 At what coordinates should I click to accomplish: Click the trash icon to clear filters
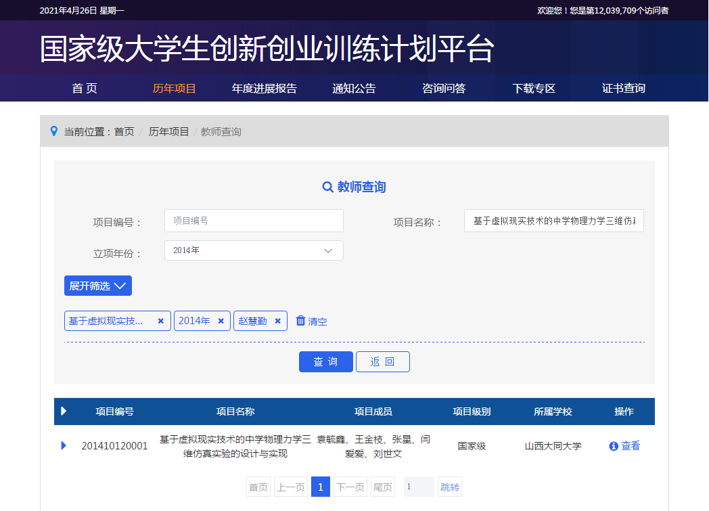click(x=301, y=321)
